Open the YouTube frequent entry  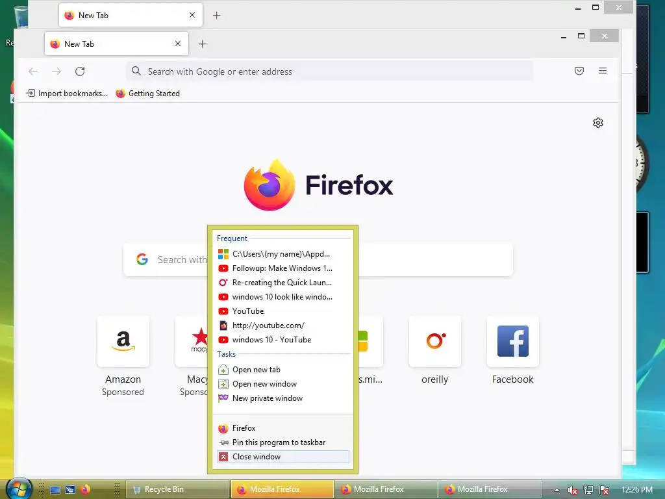[283, 311]
